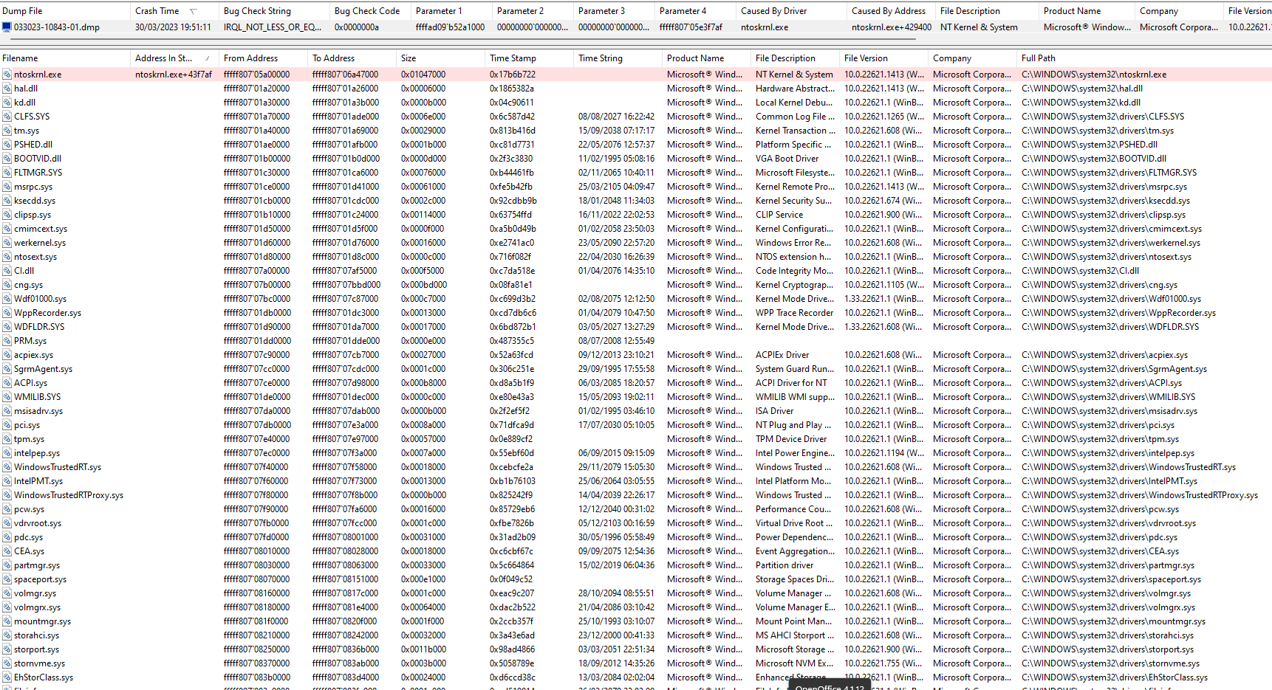Click the bug check code 0x0000000a
Viewport: 1272px width, 690px height.
(357, 27)
